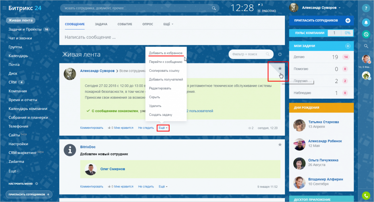Viewport: 374px width, 202px height.
Task: Expand Ещё dropdown in the message composer tabs
Action: click(168, 24)
